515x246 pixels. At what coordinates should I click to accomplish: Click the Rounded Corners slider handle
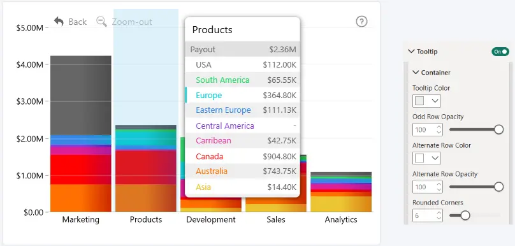465,215
